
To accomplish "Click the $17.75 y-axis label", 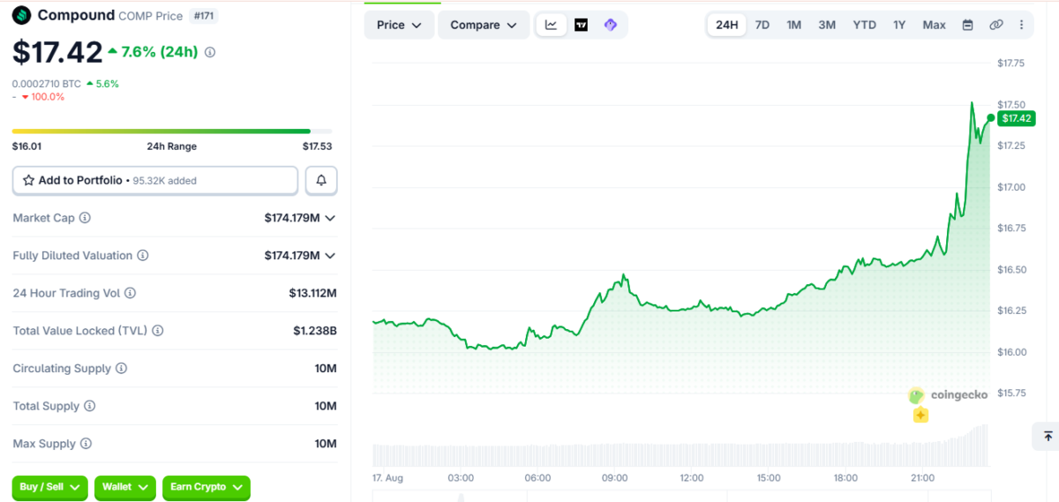I will (x=1010, y=64).
